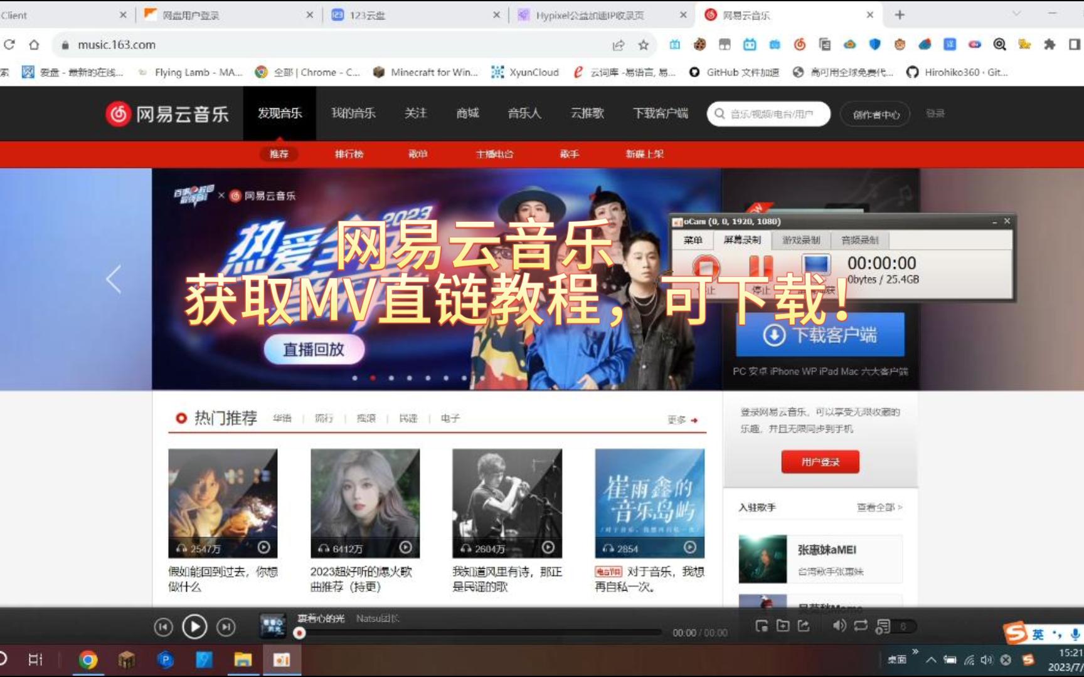Click the browser share page icon
Image resolution: width=1084 pixels, height=677 pixels.
click(619, 45)
